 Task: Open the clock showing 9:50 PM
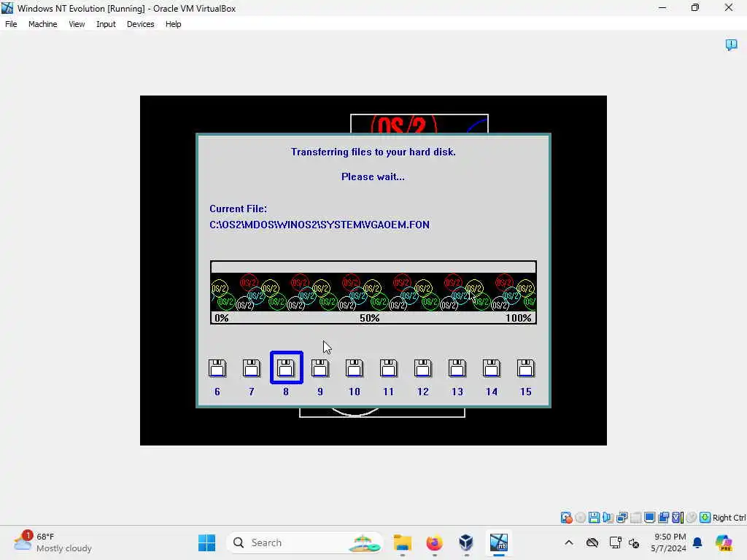[669, 542]
